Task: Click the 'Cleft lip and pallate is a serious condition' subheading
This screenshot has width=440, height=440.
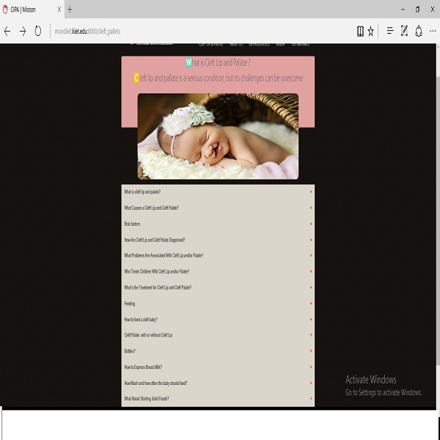Action: (x=218, y=78)
